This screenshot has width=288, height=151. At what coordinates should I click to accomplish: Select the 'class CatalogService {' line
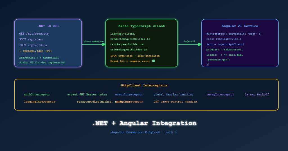click(x=224, y=39)
